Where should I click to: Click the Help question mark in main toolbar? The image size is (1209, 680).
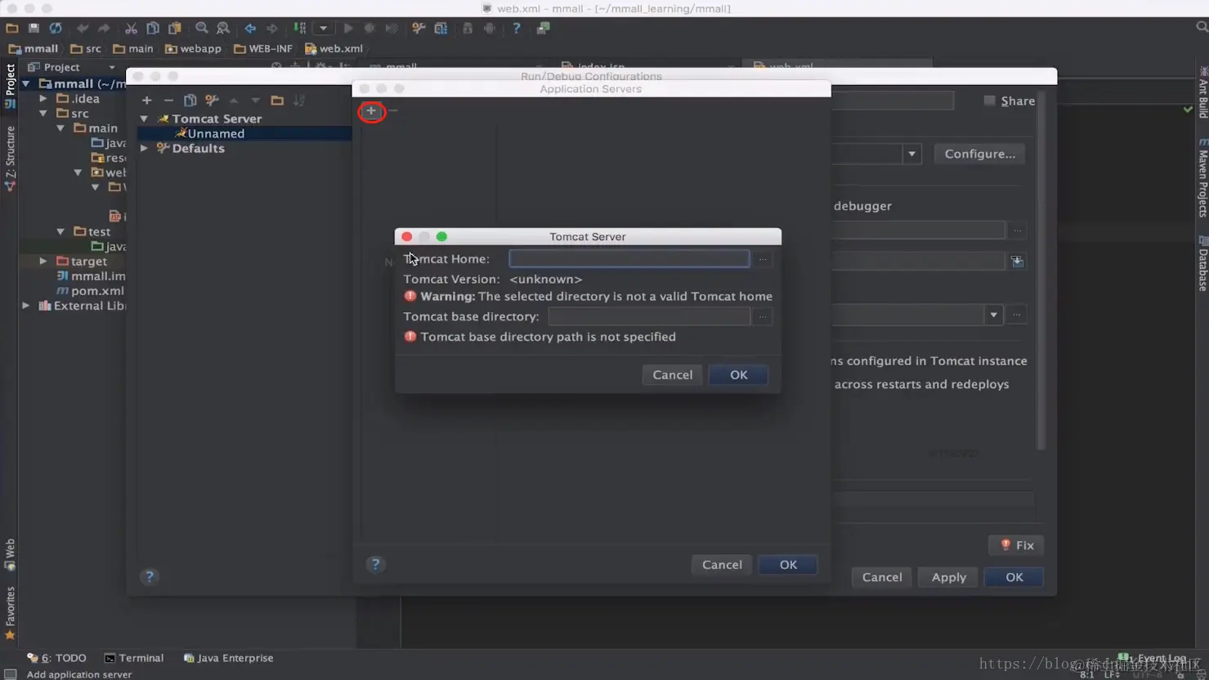point(517,29)
